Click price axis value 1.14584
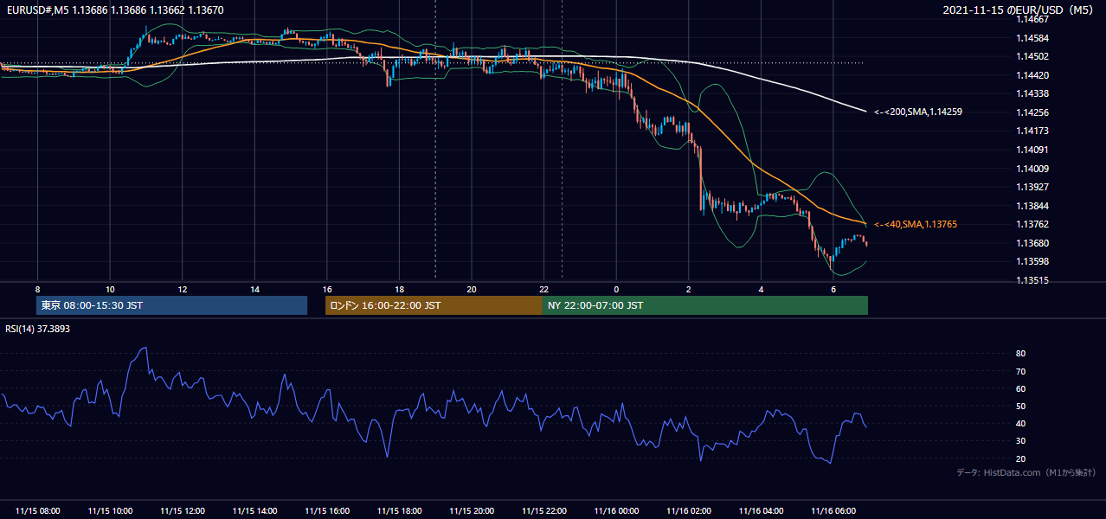Image resolution: width=1106 pixels, height=519 pixels. (1032, 39)
